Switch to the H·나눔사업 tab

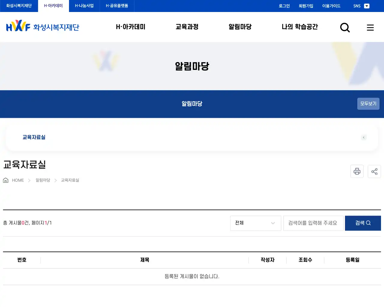tap(84, 6)
